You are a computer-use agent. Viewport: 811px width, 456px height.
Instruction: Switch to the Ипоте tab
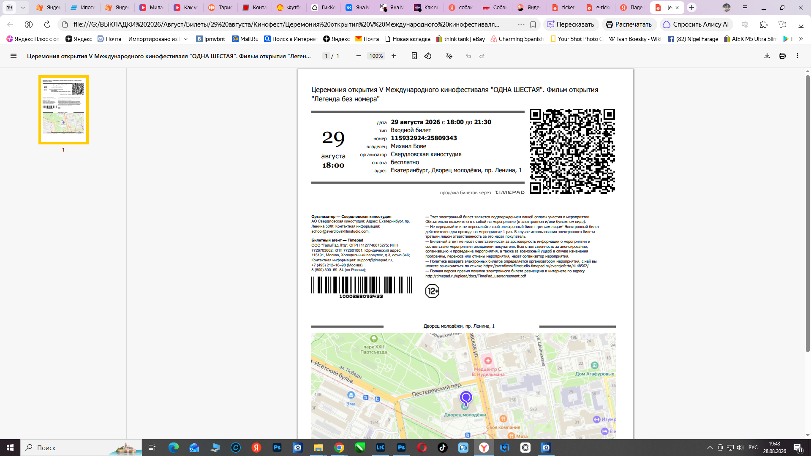pos(83,8)
